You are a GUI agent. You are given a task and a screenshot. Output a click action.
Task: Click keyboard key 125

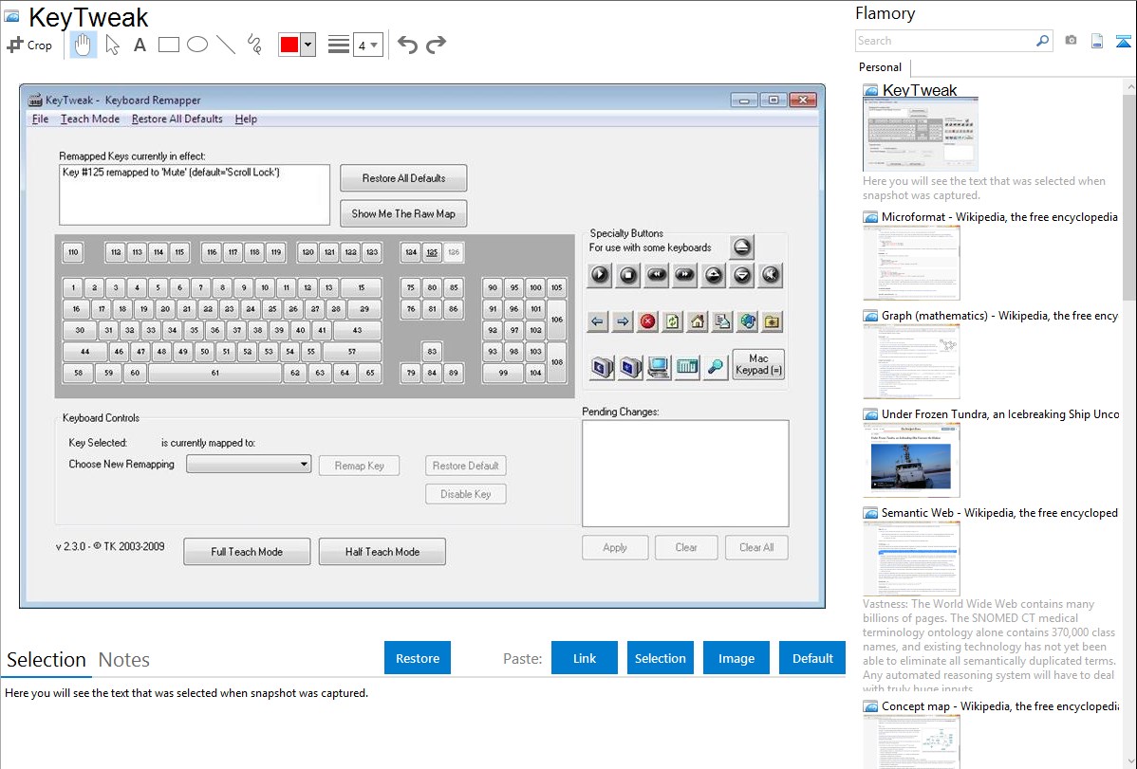pos(432,252)
